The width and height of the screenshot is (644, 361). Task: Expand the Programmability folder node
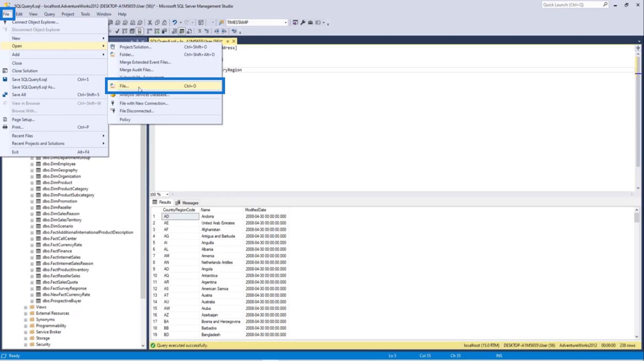[x=26, y=326]
